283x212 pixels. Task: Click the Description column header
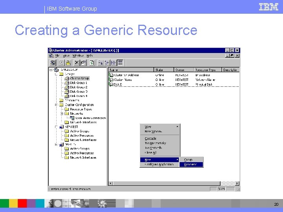[231, 70]
